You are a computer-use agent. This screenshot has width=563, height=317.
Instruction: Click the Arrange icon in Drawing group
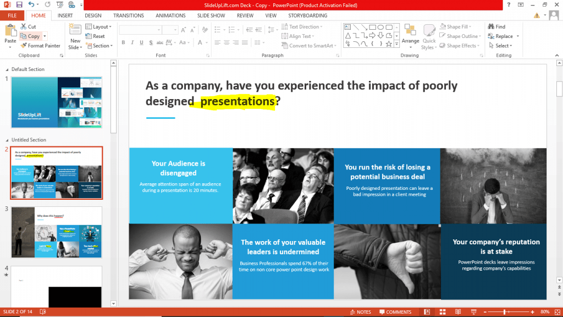(410, 36)
